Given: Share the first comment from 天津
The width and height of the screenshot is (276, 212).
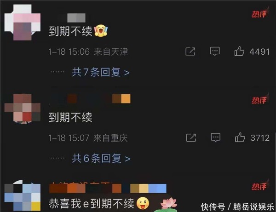Looking at the screenshot, I should 190,52.
